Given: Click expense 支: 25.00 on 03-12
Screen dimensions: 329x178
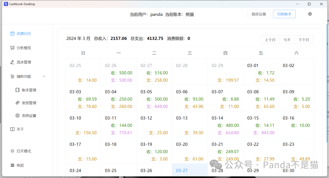Looking at the screenshot, I should click(158, 133).
